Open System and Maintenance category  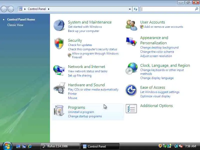pyautogui.click(x=90, y=22)
